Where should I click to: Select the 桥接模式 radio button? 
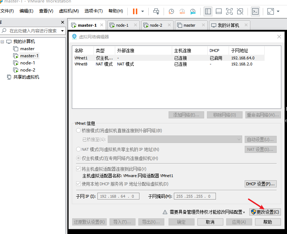tap(78, 131)
